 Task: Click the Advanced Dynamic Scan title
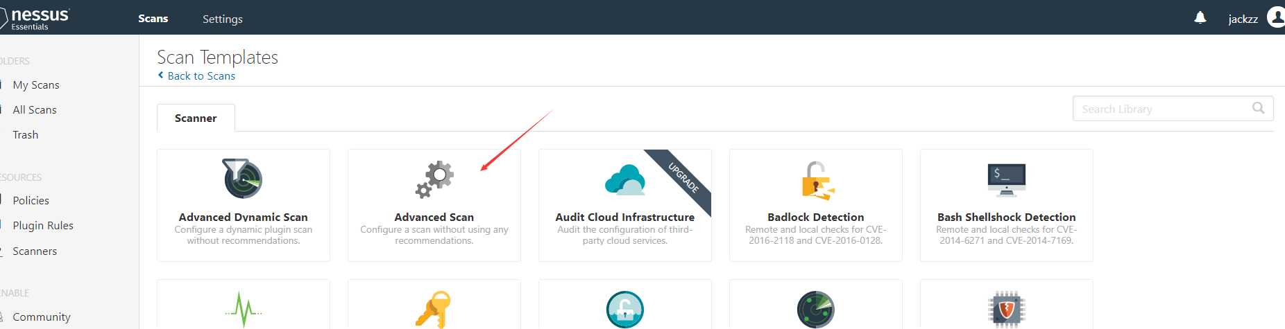243,217
